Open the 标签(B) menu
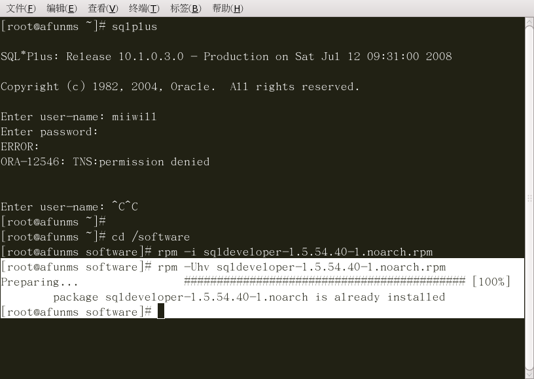 (x=186, y=8)
